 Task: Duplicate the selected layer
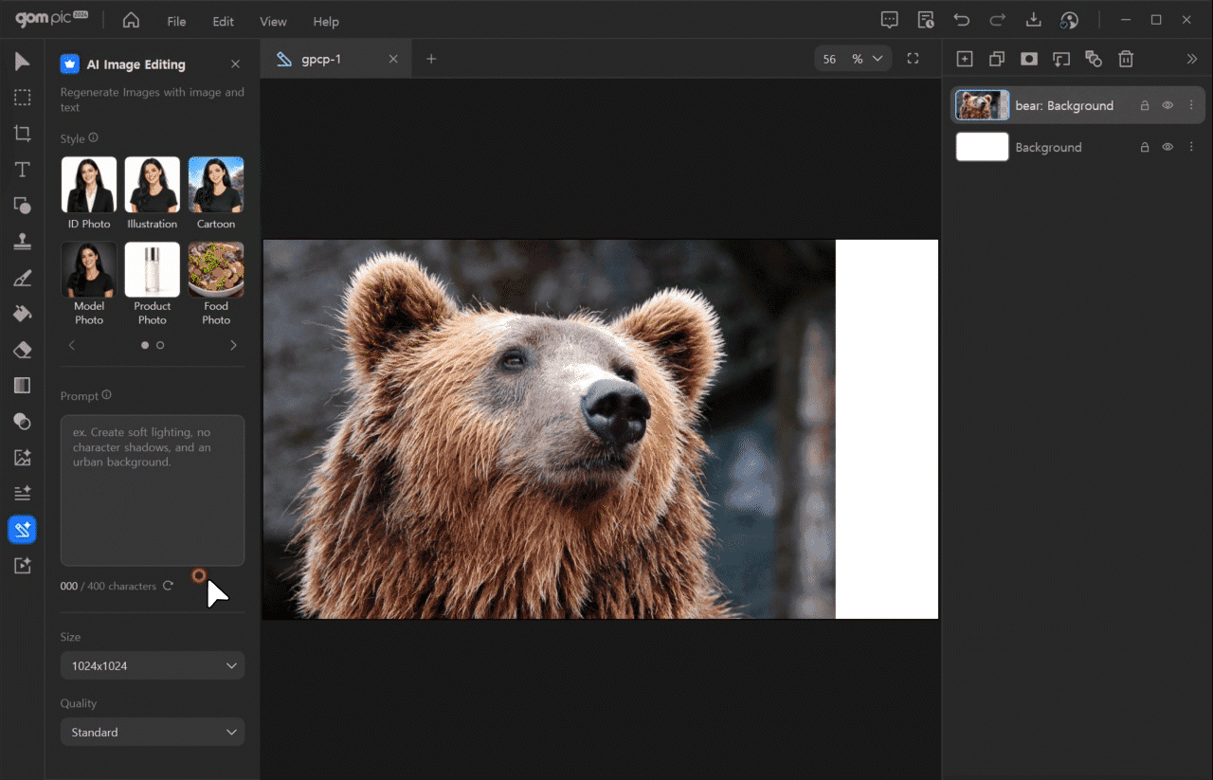click(997, 59)
